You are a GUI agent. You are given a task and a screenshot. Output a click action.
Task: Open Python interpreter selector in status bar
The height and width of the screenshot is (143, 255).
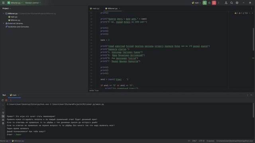click(235, 141)
